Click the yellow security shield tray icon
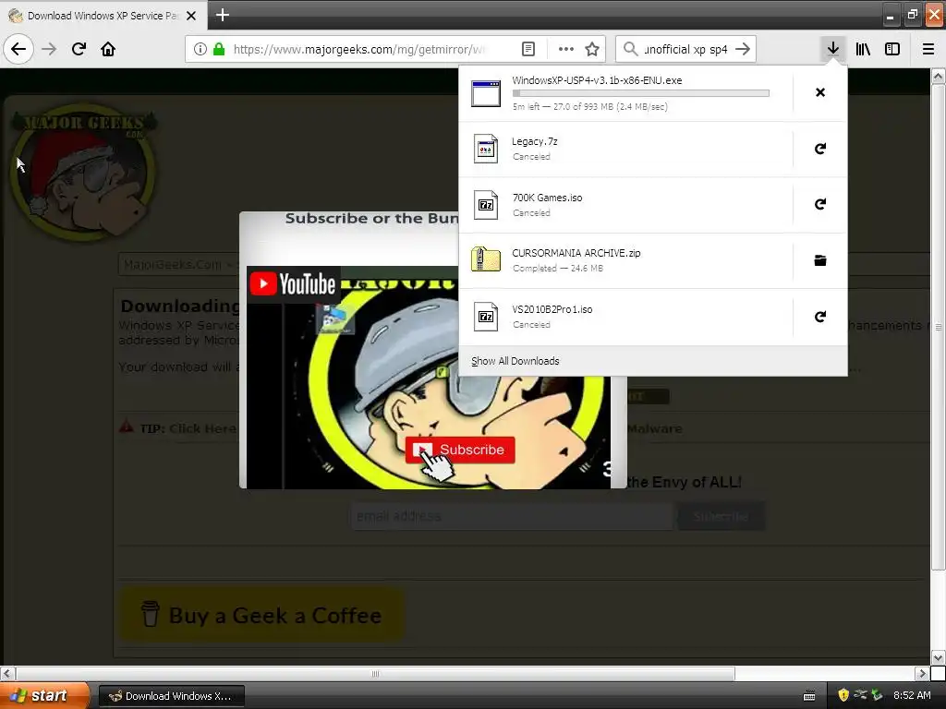Image resolution: width=946 pixels, height=709 pixels. coord(843,695)
